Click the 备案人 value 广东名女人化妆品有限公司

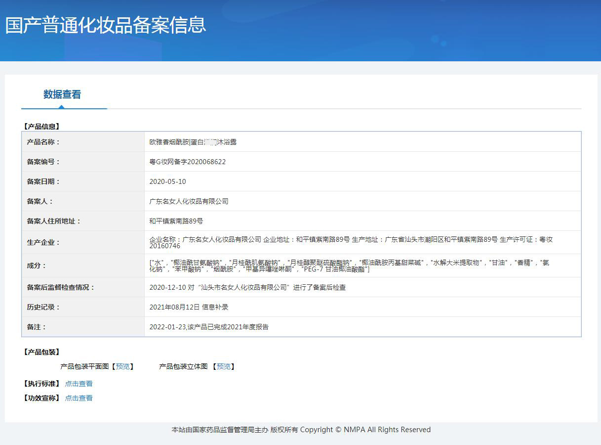pyautogui.click(x=189, y=201)
